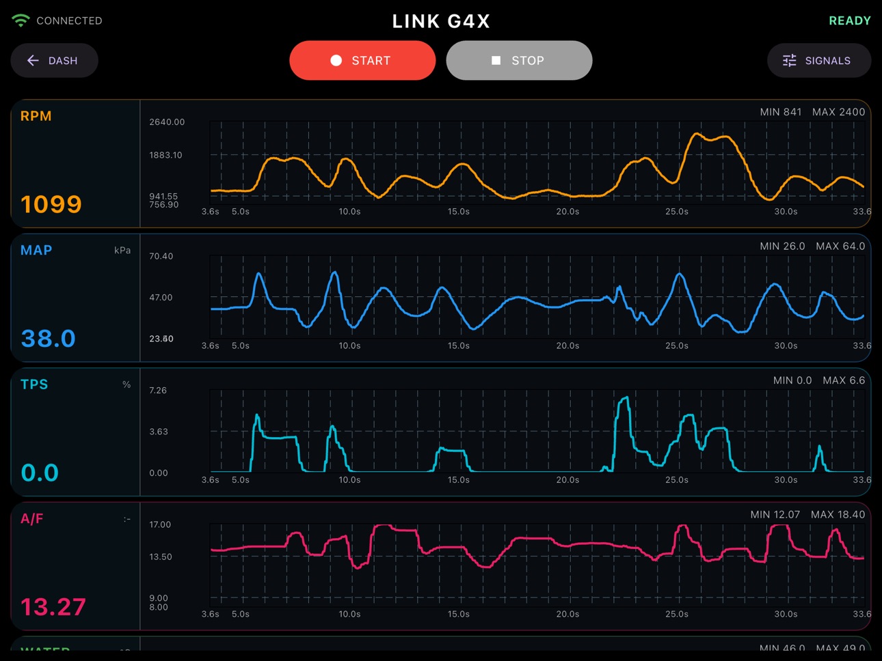Image resolution: width=882 pixels, height=661 pixels.
Task: Click the LINK G4X title
Action: pos(441,21)
